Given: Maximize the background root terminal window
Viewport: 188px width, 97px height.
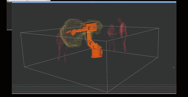Looking at the screenshot, I should [48, 1].
